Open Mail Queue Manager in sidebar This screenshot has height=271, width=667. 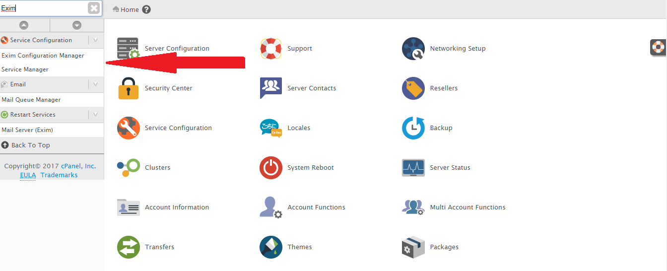[31, 100]
